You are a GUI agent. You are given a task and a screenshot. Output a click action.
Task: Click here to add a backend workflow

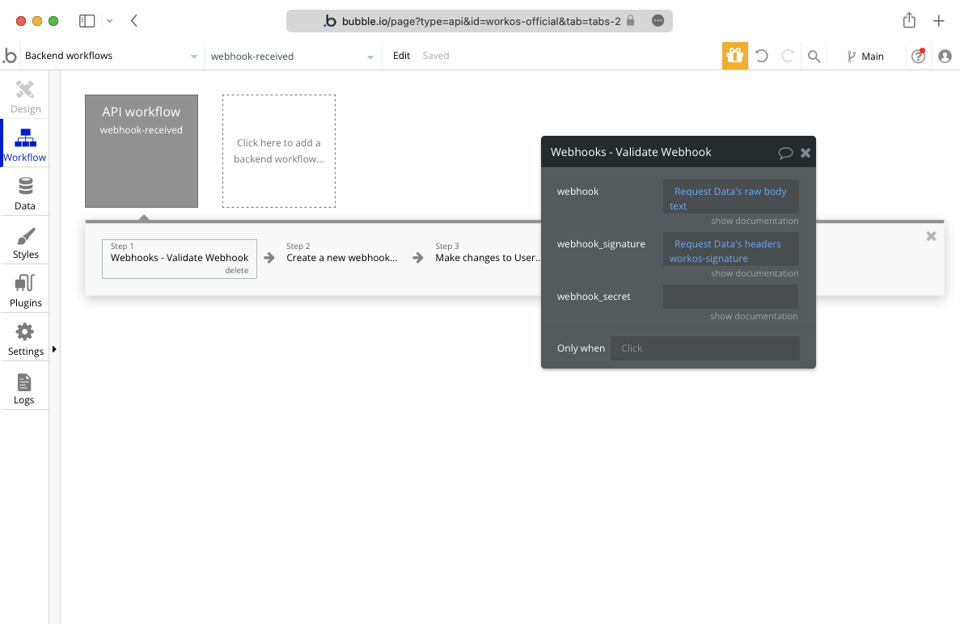tap(278, 151)
